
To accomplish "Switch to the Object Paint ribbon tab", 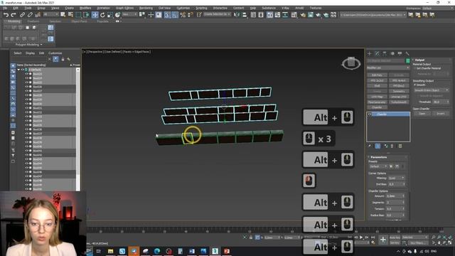I will pos(79,21).
